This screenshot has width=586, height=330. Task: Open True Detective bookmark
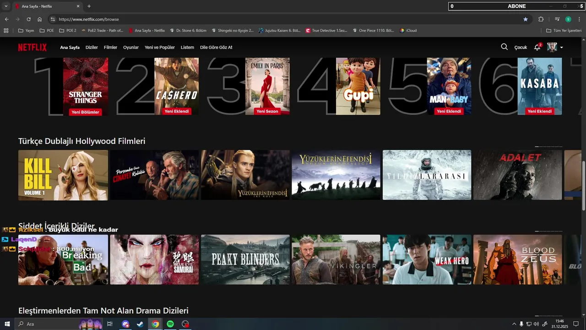pyautogui.click(x=326, y=31)
